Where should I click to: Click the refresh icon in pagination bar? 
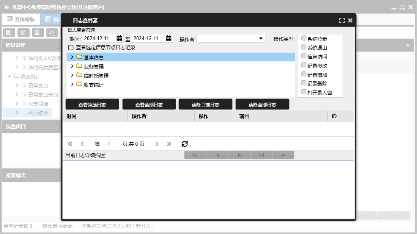tap(185, 144)
